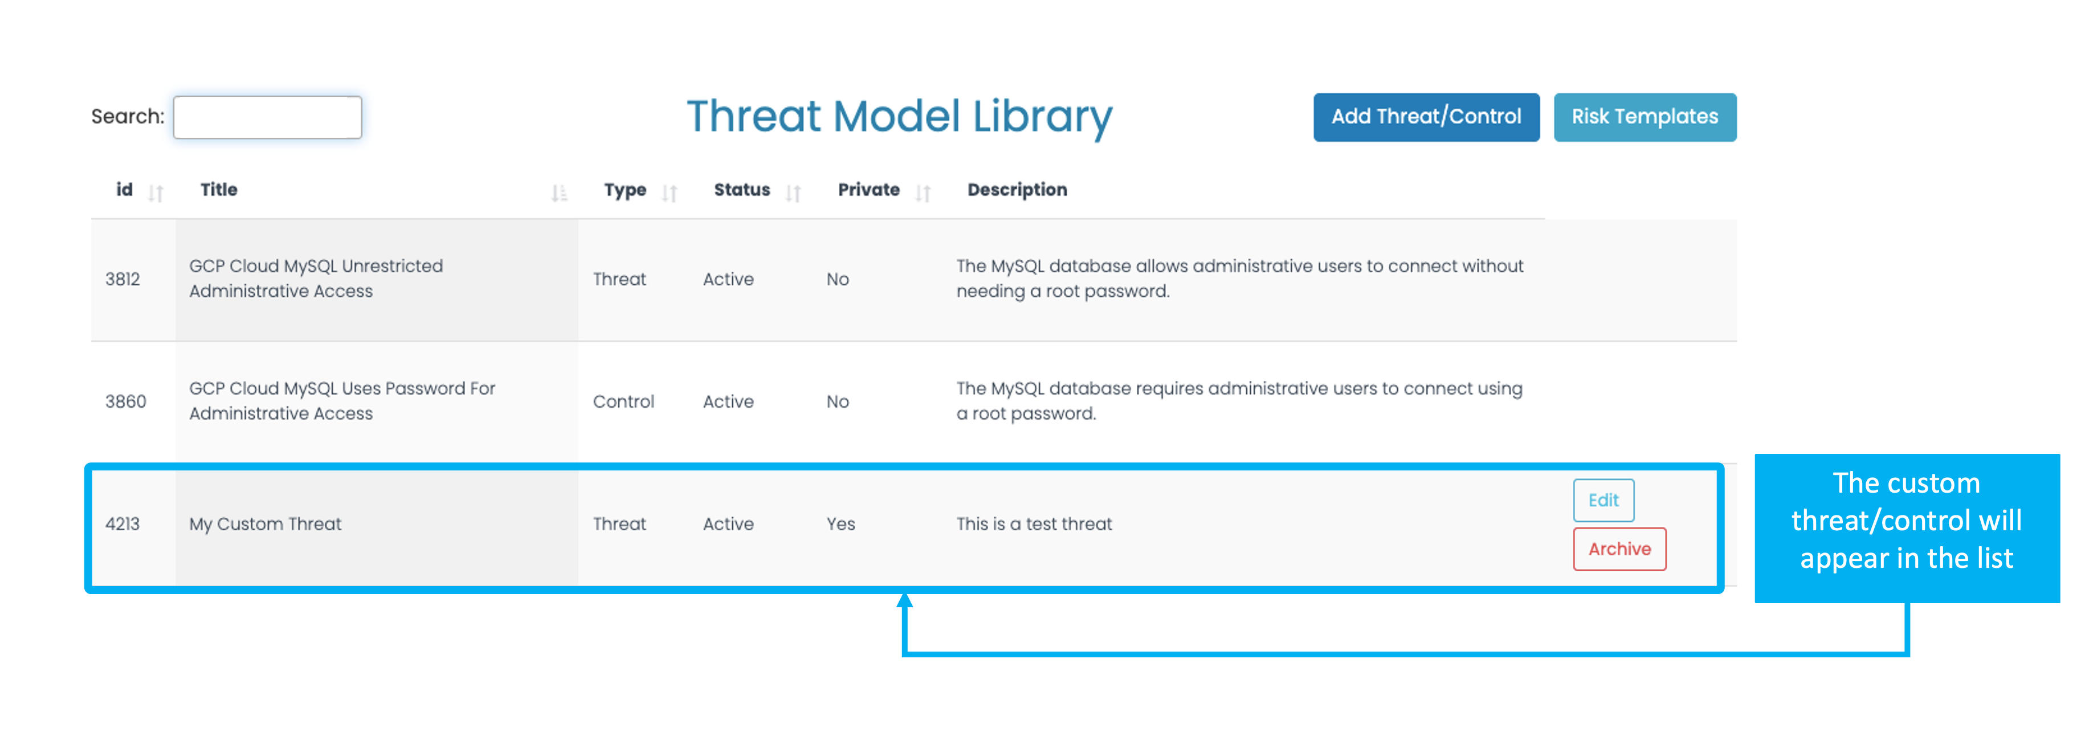Select row with id 3860
Screen dimensions: 2081x733
(126, 401)
